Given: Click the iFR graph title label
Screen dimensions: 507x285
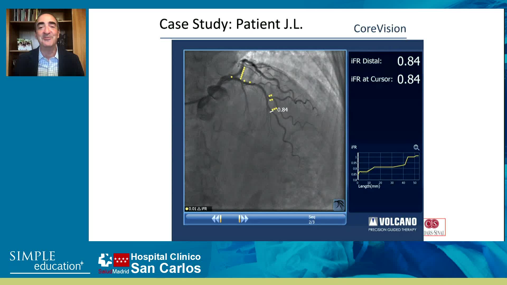Looking at the screenshot, I should point(354,147).
